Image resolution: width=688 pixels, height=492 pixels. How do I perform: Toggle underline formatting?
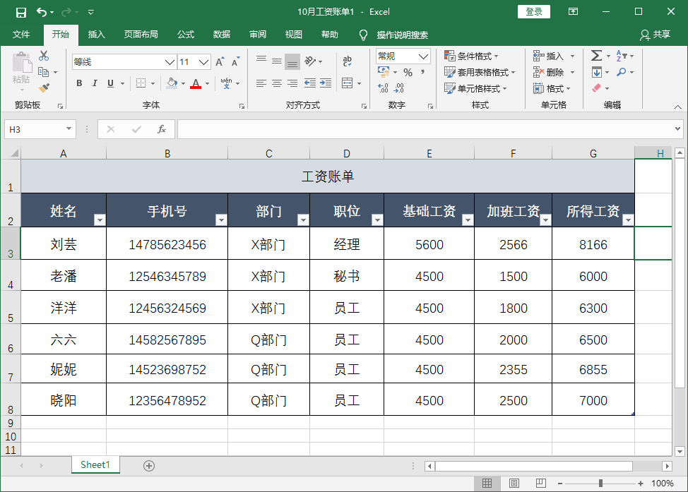pos(111,83)
